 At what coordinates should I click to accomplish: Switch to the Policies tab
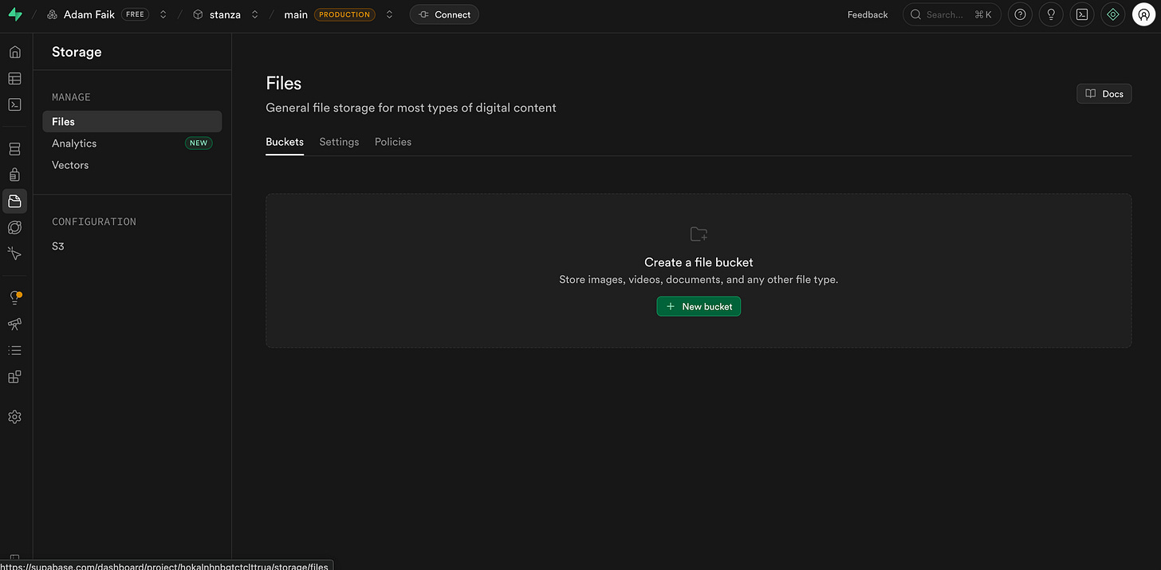tap(393, 142)
